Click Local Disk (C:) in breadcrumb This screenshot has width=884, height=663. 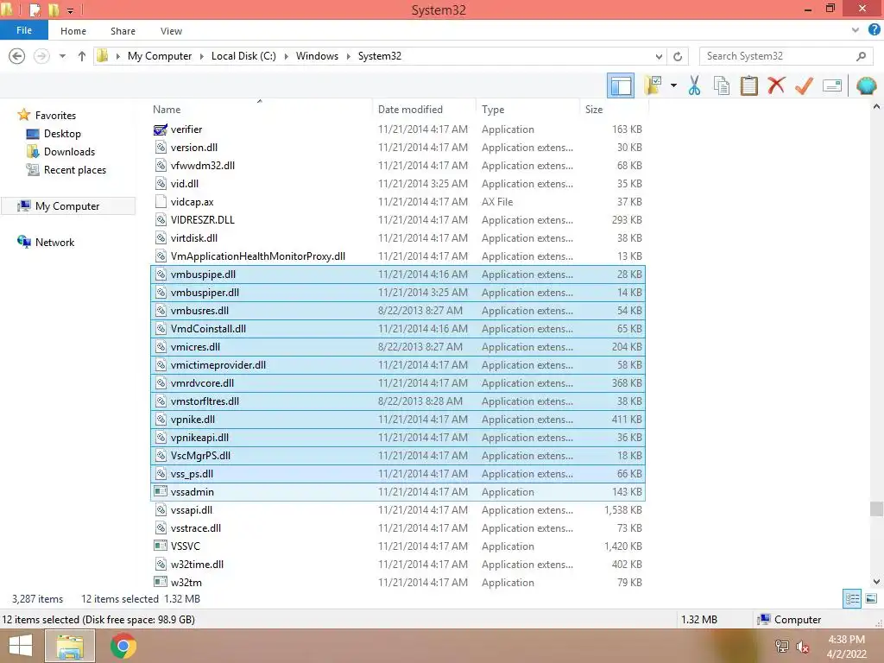click(x=243, y=56)
